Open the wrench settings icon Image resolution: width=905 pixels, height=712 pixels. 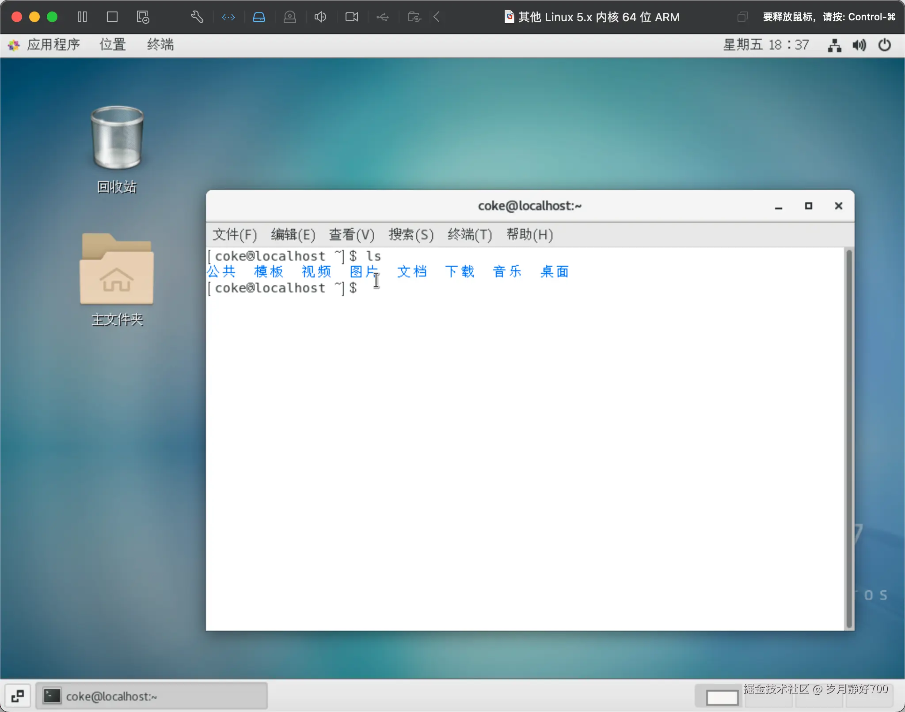click(x=197, y=17)
